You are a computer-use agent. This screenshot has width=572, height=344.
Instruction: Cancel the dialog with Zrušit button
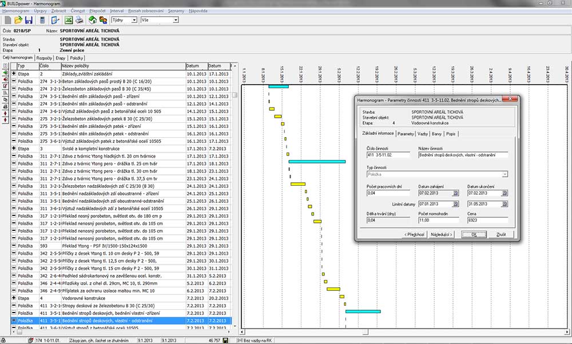tap(501, 234)
